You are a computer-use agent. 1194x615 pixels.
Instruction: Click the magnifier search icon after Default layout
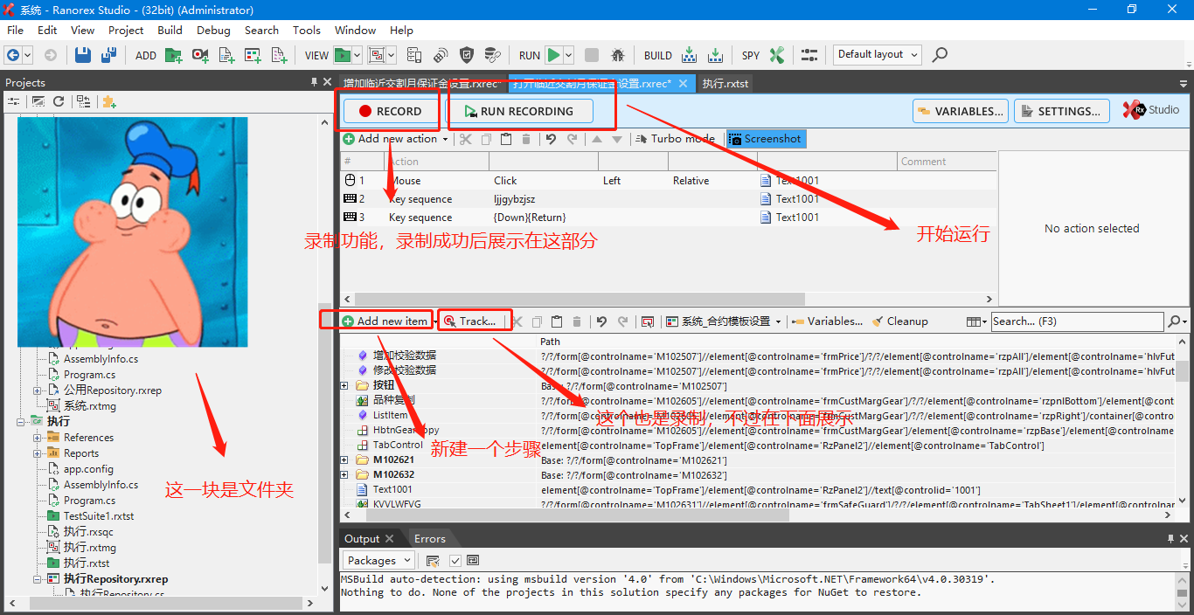pos(940,55)
